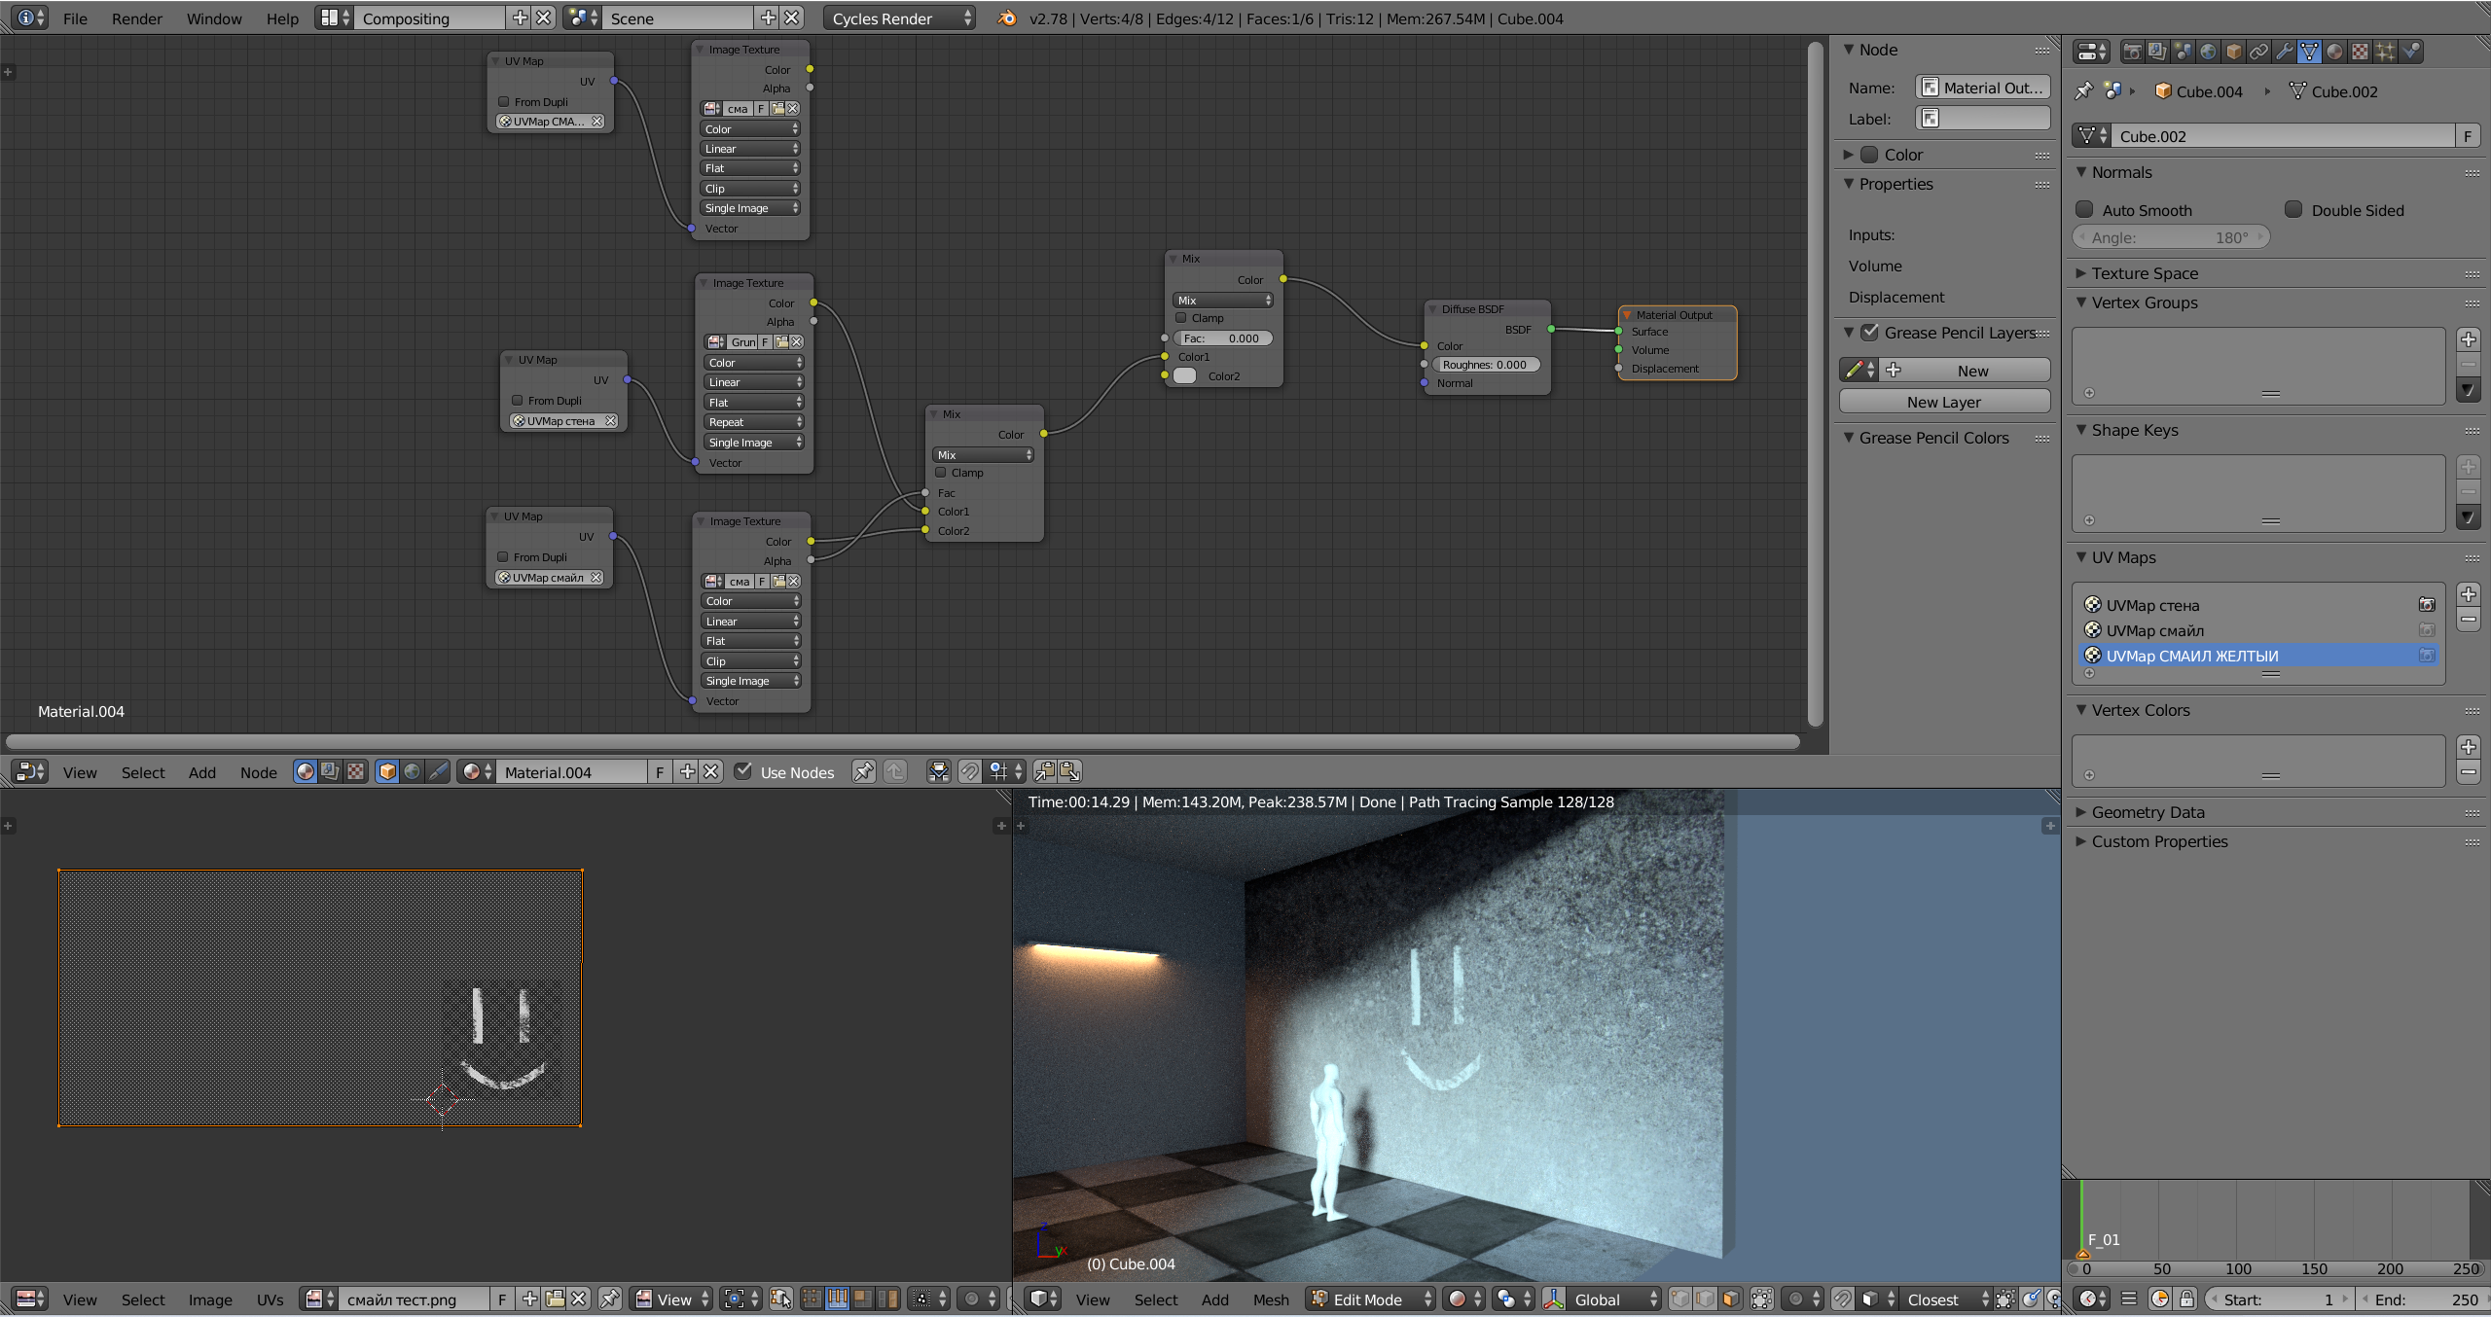Screen dimensions: 2491x1317
Task: Expand the Texture Space panel
Action: (2145, 273)
